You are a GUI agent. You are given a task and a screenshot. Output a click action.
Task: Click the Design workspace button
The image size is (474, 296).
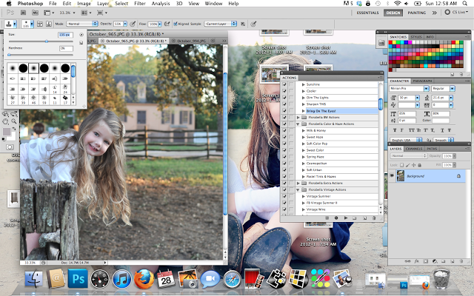click(393, 13)
